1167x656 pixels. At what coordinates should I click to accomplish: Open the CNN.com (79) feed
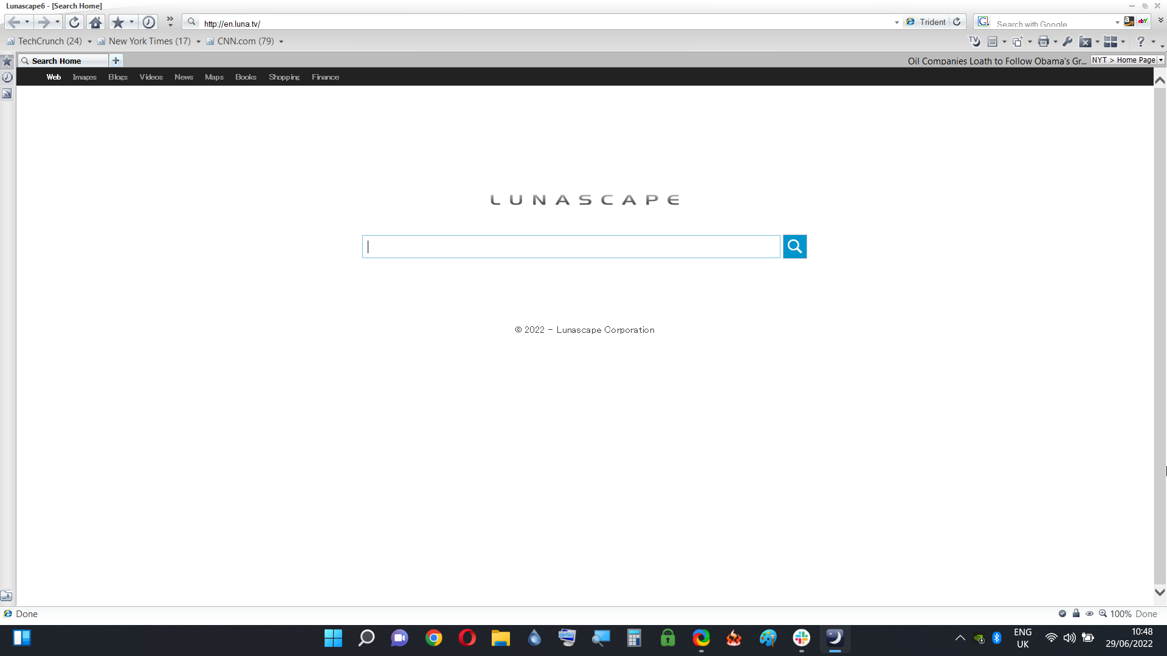(x=240, y=41)
